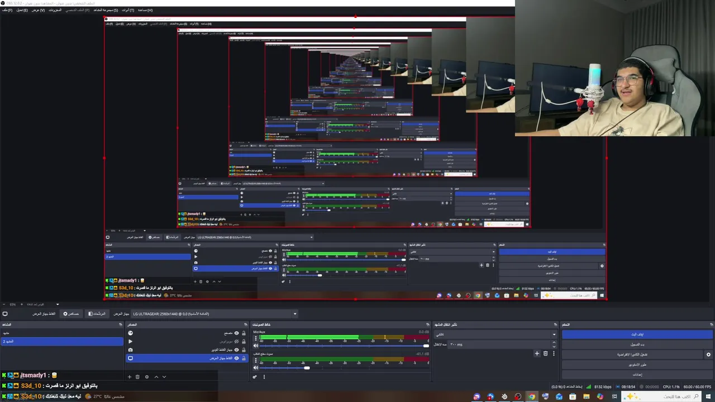
Task: Click the video capture camera source icon
Action: 131,350
